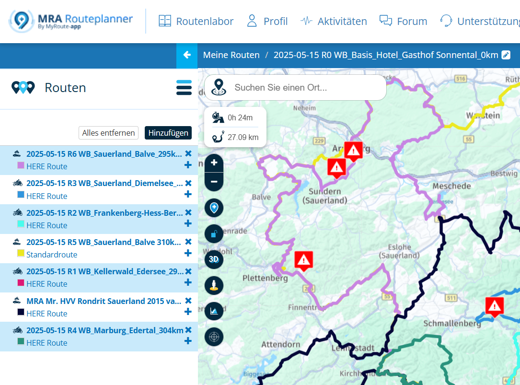Show the elevation profile chart

tap(214, 311)
